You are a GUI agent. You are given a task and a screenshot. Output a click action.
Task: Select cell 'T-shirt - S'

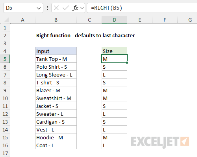tap(56, 82)
